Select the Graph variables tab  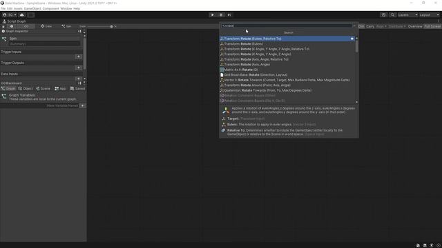tap(8, 89)
